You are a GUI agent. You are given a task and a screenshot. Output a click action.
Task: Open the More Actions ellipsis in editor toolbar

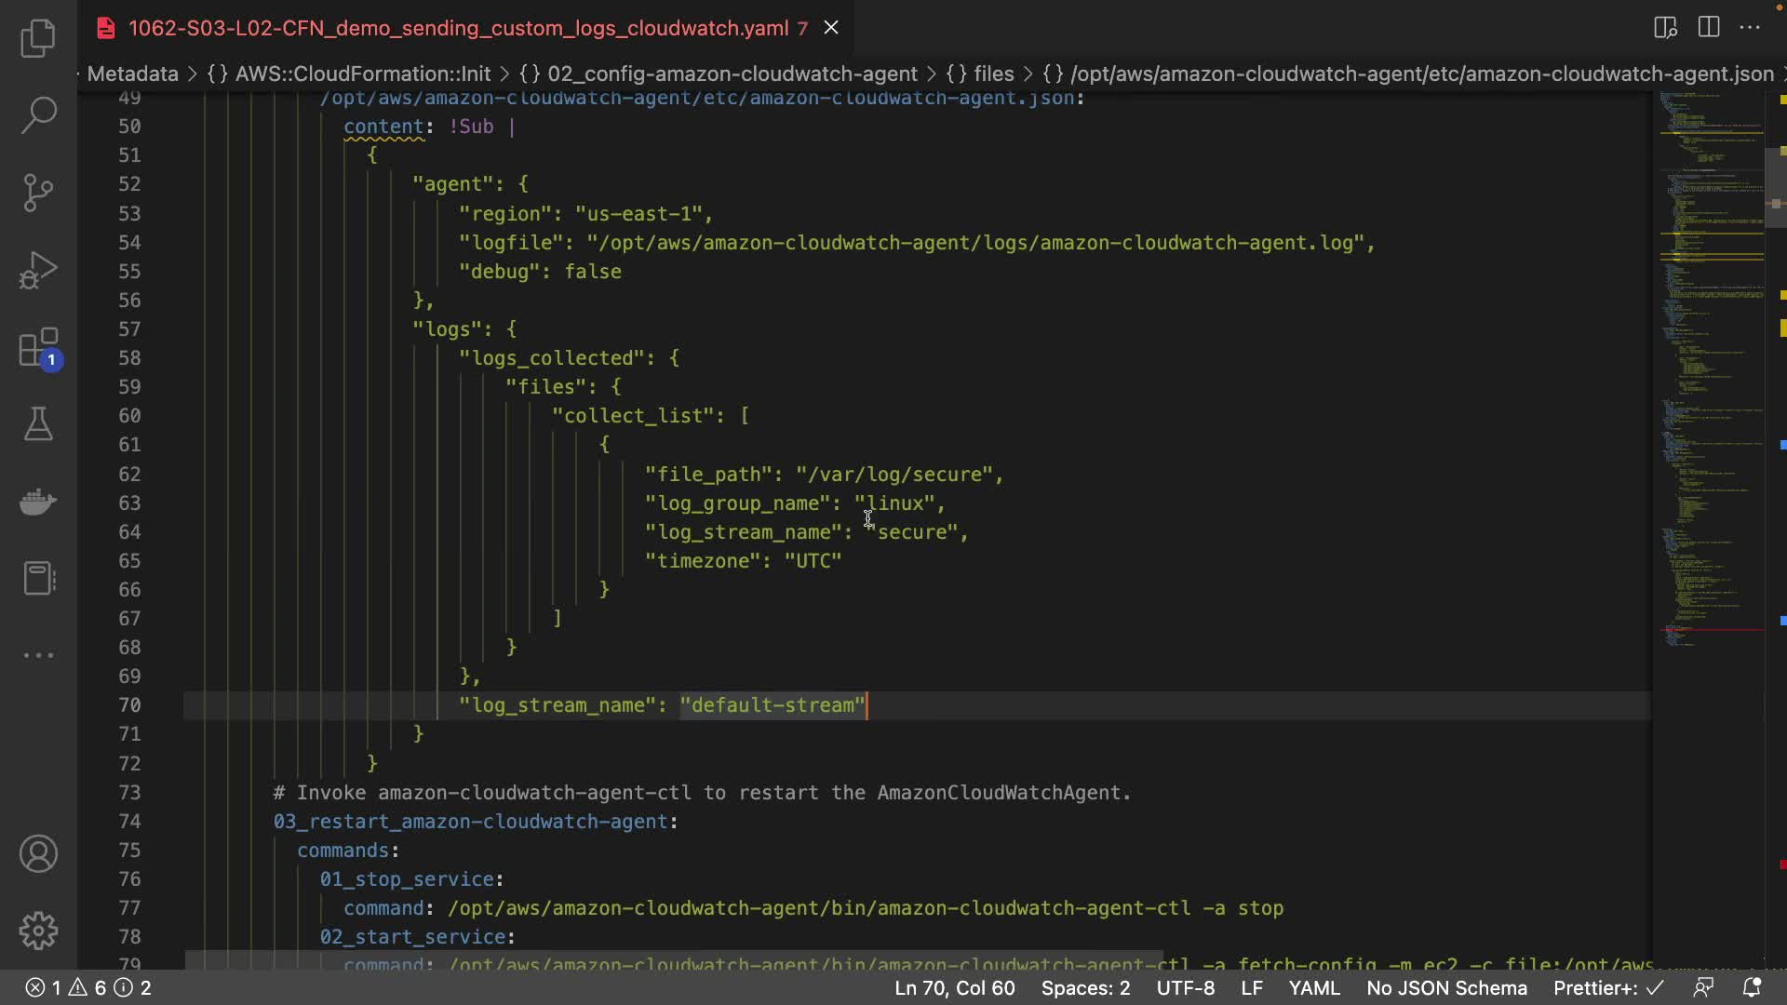1750,27
